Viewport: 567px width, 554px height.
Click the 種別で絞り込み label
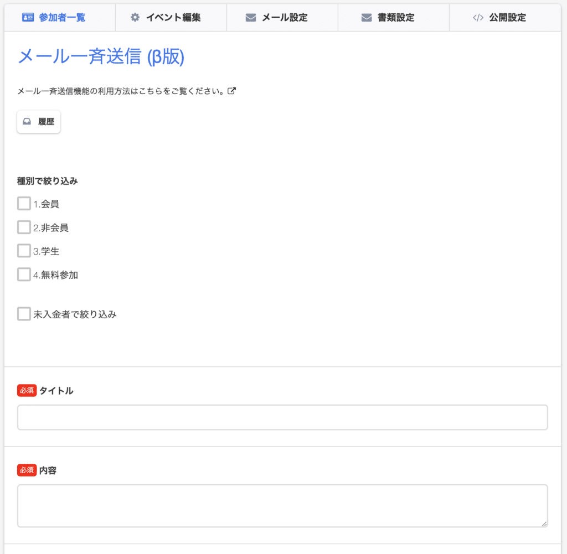click(48, 181)
